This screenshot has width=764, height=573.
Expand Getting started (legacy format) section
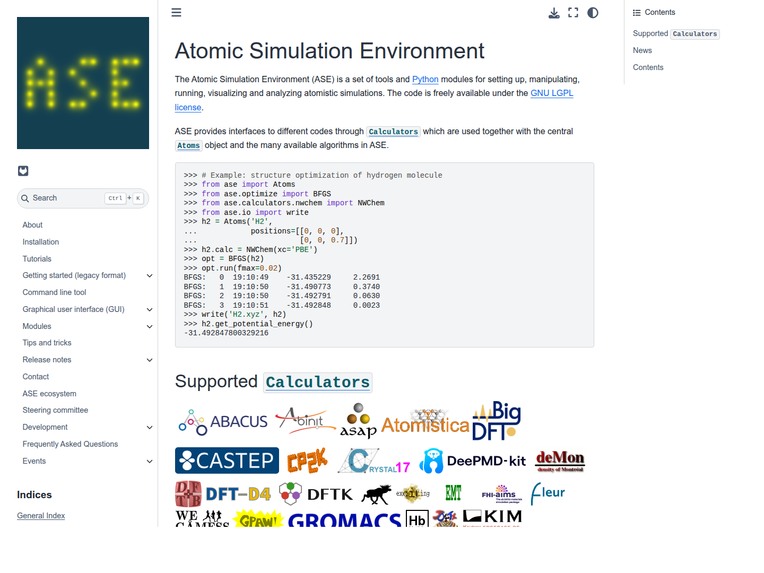click(x=150, y=276)
